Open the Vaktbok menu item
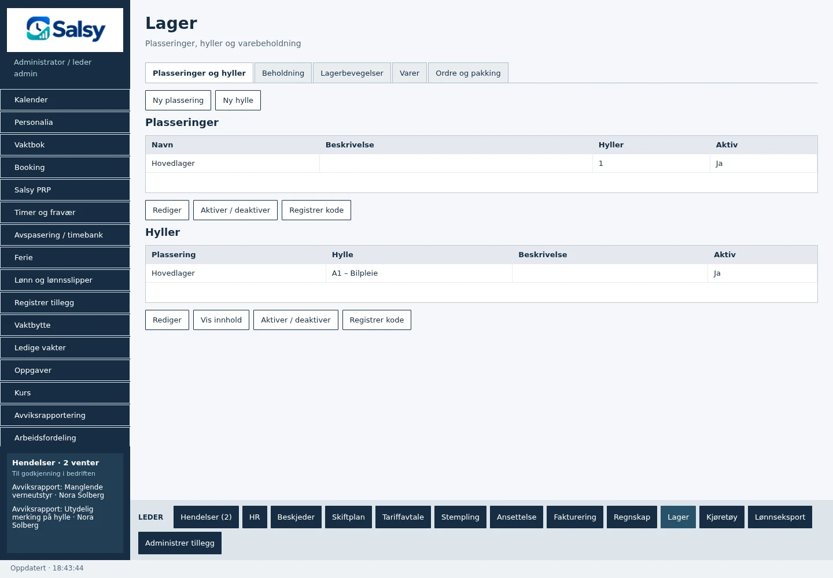 point(65,144)
